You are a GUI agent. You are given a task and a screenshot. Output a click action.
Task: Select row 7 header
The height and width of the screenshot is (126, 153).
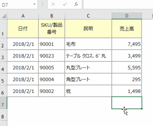(3, 103)
